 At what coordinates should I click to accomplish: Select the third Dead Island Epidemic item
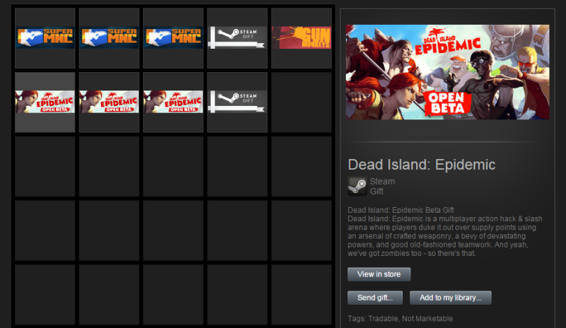(173, 102)
